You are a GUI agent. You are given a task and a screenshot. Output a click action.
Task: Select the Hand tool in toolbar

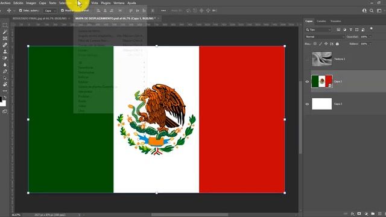point(5,84)
